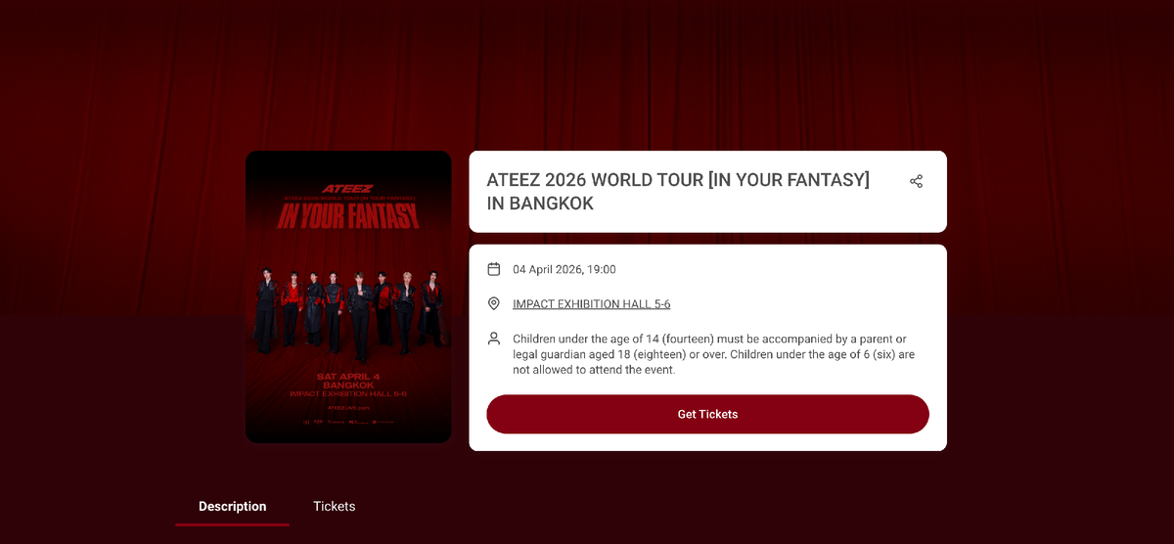Click the red underline beneath the Description tab

232,524
